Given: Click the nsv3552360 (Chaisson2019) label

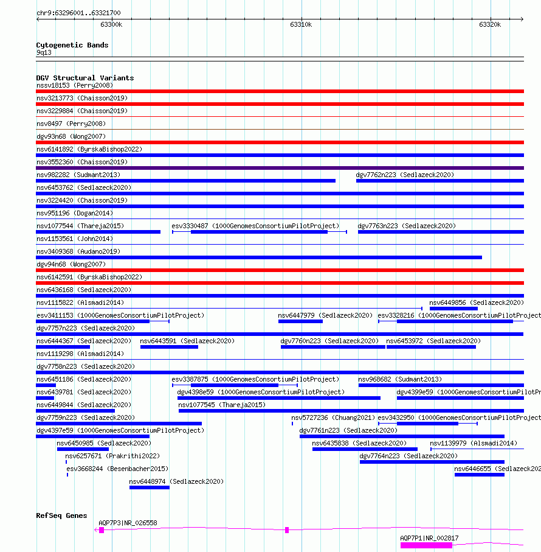Looking at the screenshot, I should click(82, 162).
